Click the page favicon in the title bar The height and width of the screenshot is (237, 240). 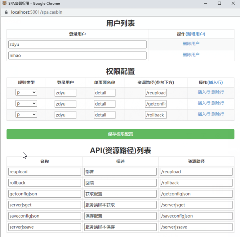click(x=4, y=3)
